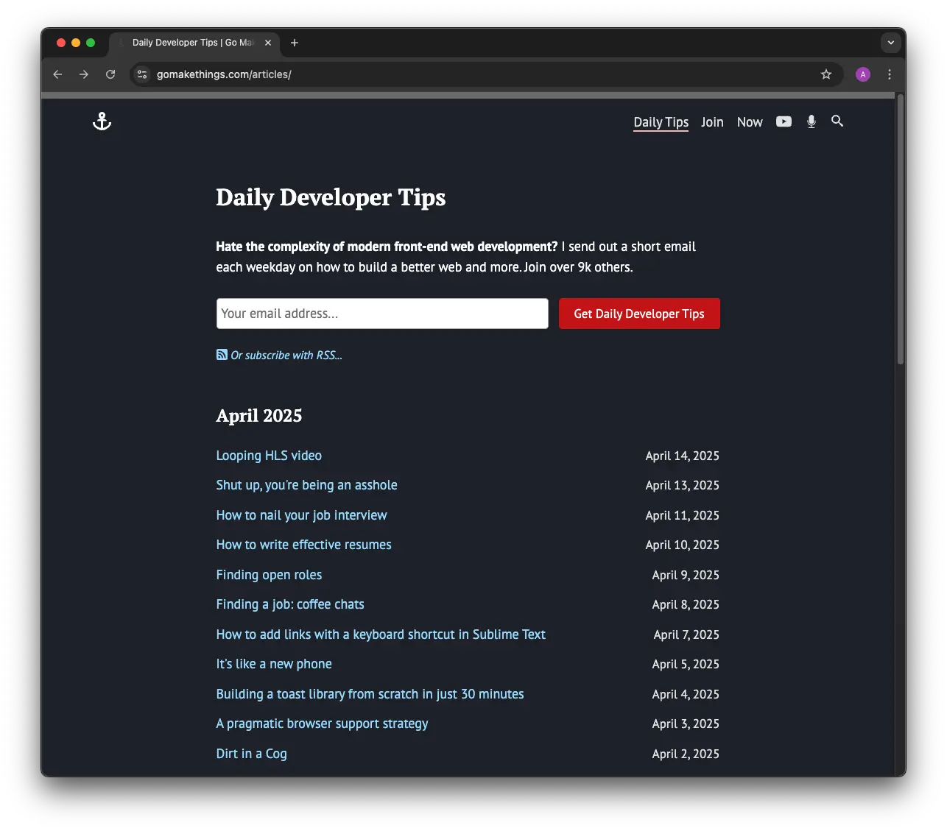Open Chrome three-dot menu
The image size is (947, 831).
pyautogui.click(x=890, y=74)
